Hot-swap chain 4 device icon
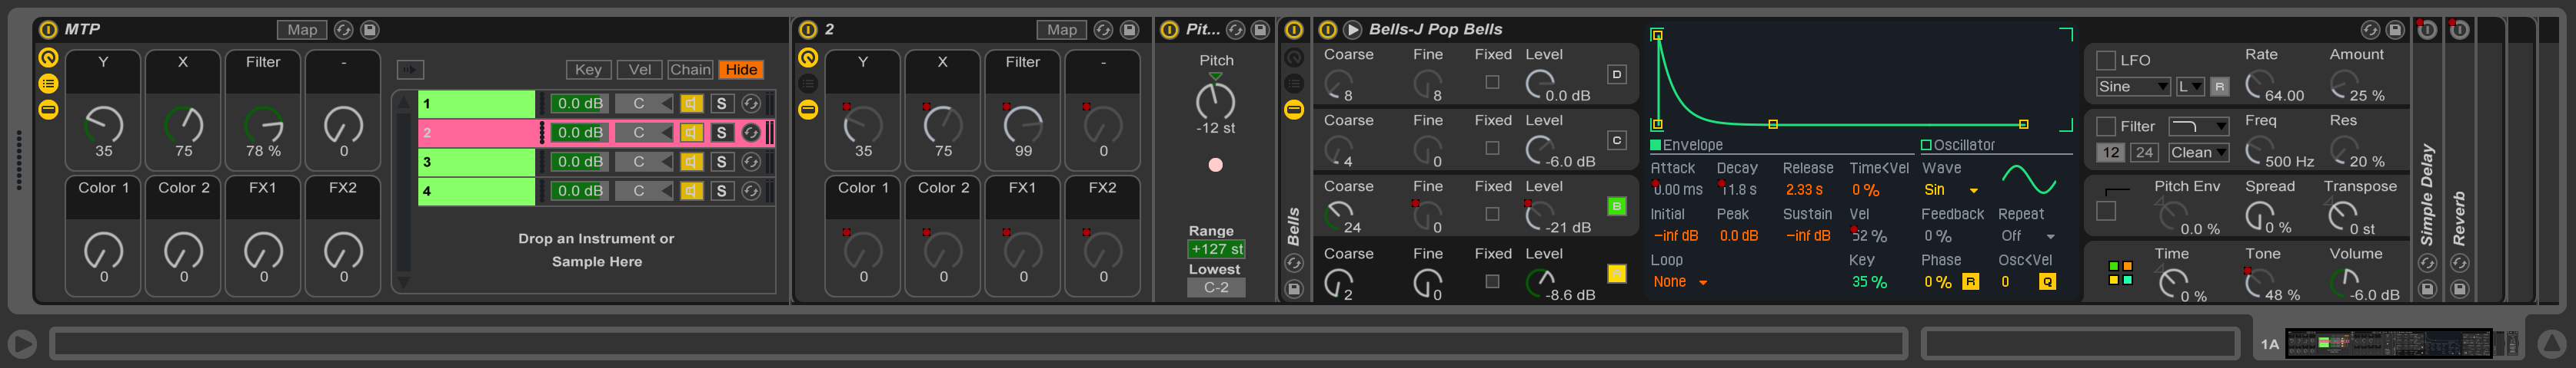2576x368 pixels. coord(751,190)
